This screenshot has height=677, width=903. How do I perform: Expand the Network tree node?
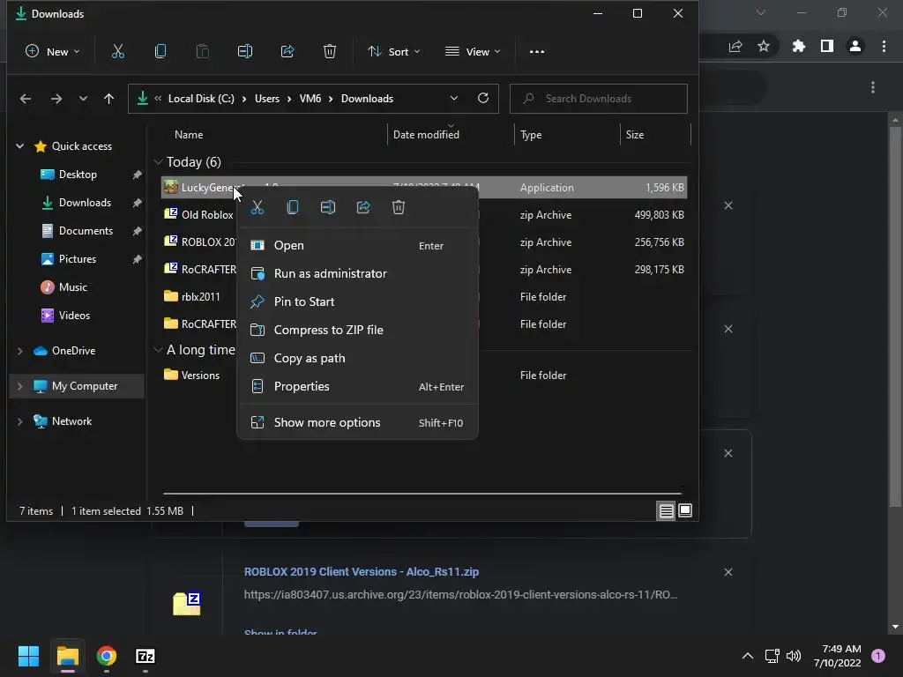tap(20, 421)
